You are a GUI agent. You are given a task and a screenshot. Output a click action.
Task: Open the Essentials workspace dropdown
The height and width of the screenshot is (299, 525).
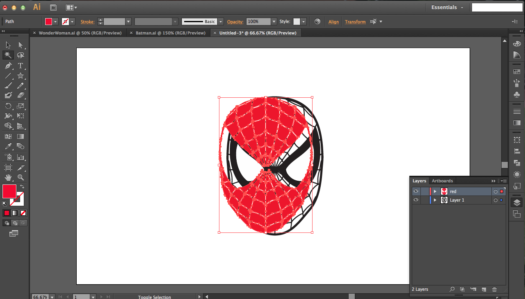click(447, 7)
